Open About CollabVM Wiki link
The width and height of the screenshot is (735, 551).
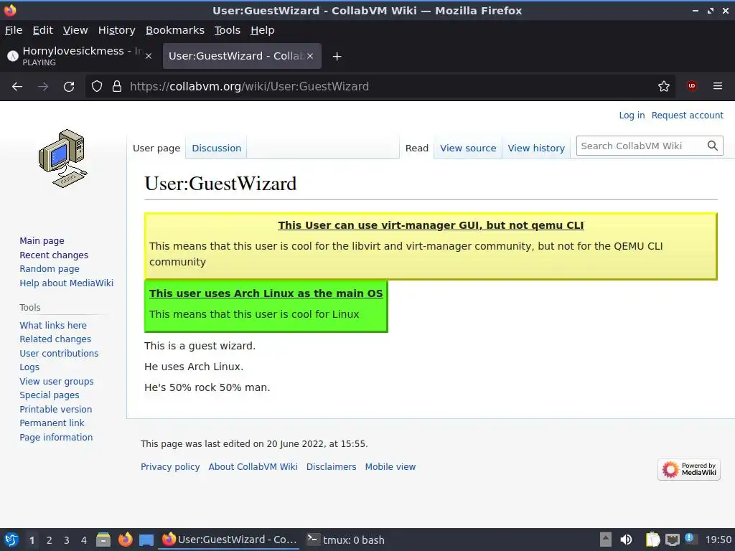[x=253, y=466]
